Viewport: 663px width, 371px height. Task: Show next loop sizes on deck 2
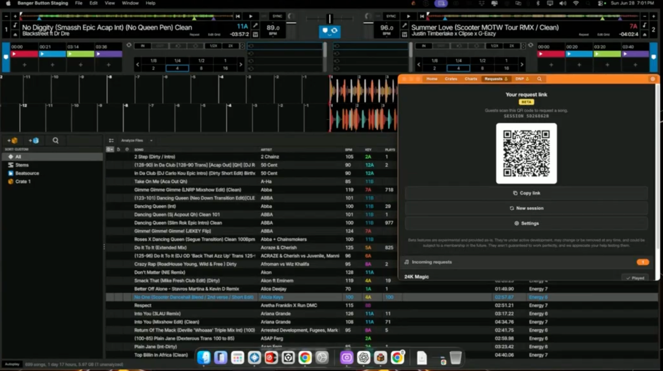coord(522,65)
